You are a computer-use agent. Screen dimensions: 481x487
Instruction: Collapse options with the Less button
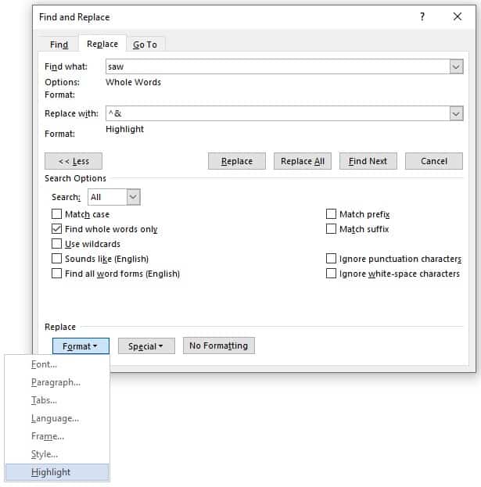click(x=74, y=161)
